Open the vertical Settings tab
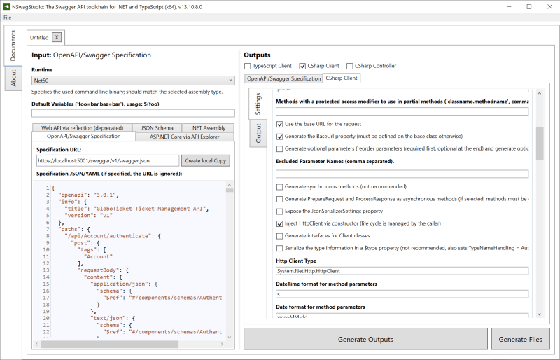The width and height of the screenshot is (560, 360). 258,104
